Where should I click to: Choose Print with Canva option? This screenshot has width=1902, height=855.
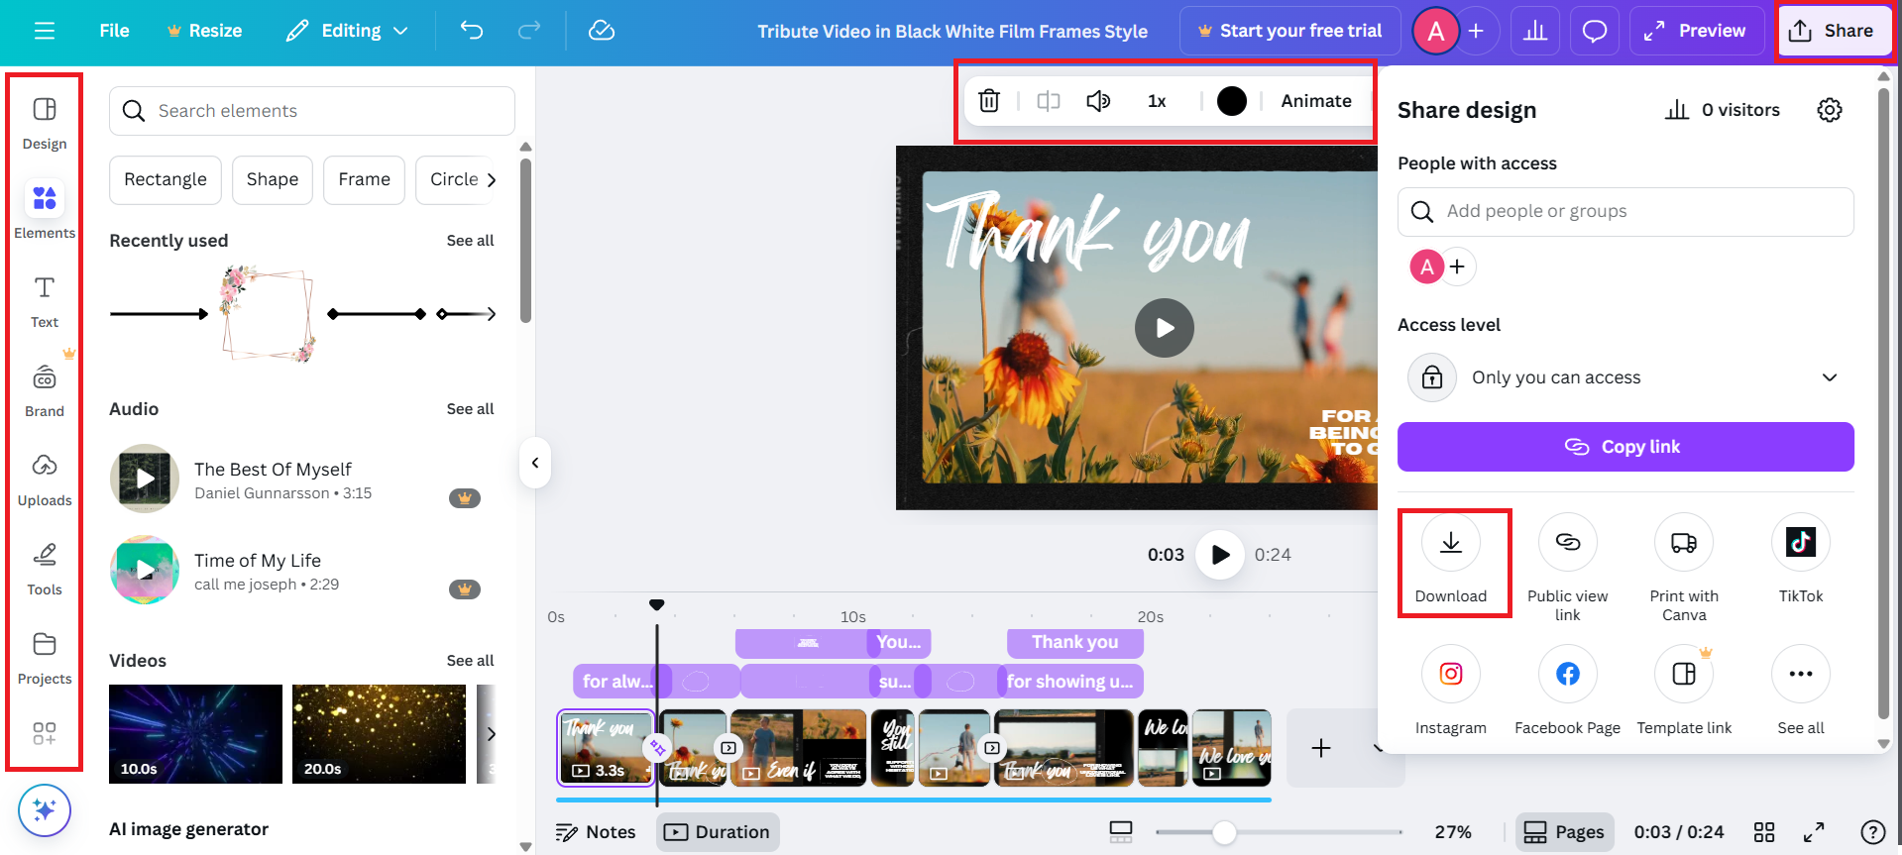(1684, 569)
